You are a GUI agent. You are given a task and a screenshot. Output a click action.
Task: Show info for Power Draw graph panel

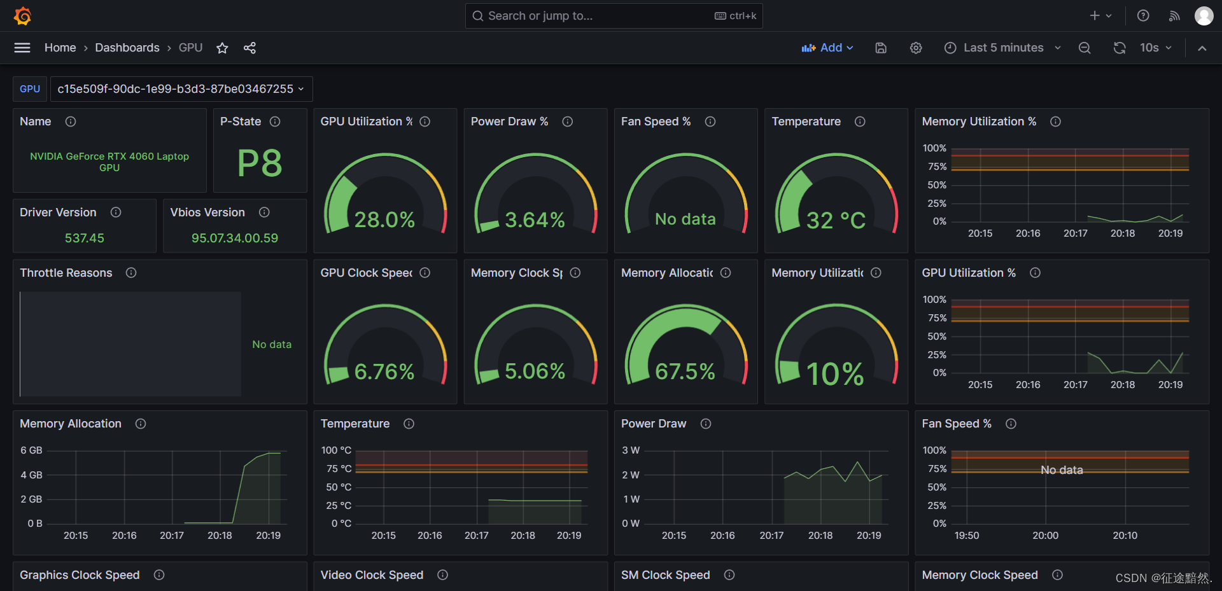point(706,424)
